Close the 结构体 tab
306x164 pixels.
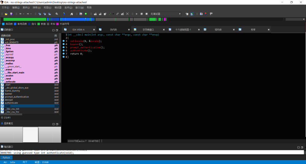[x=233, y=30]
